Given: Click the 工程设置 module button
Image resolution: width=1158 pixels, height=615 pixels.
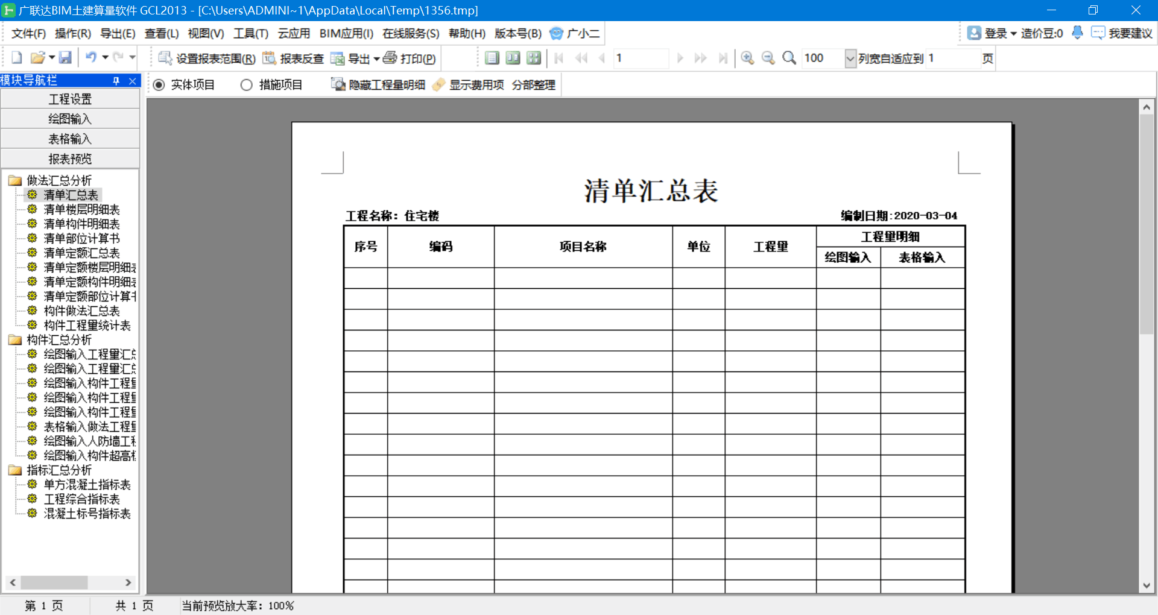Looking at the screenshot, I should pyautogui.click(x=70, y=99).
